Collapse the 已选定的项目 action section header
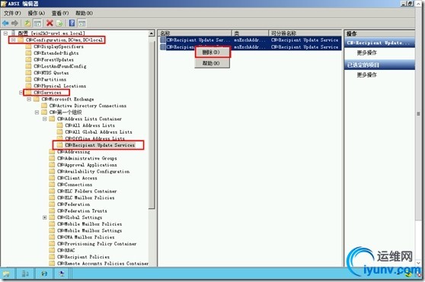The width and height of the screenshot is (425, 282). pos(379,65)
